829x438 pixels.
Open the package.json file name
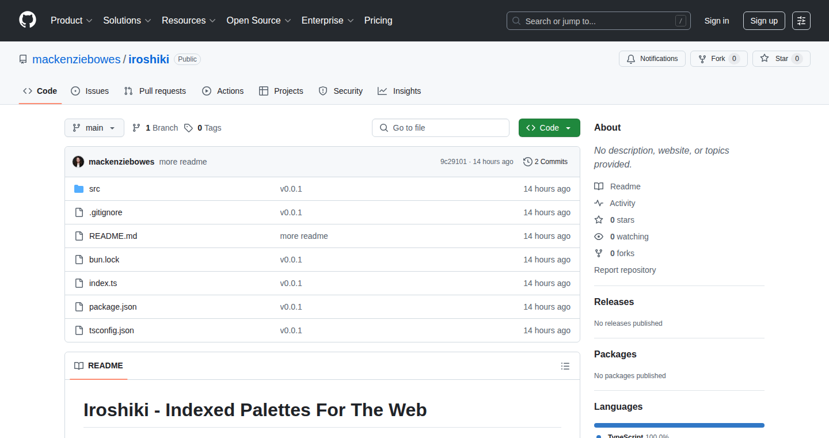point(113,307)
